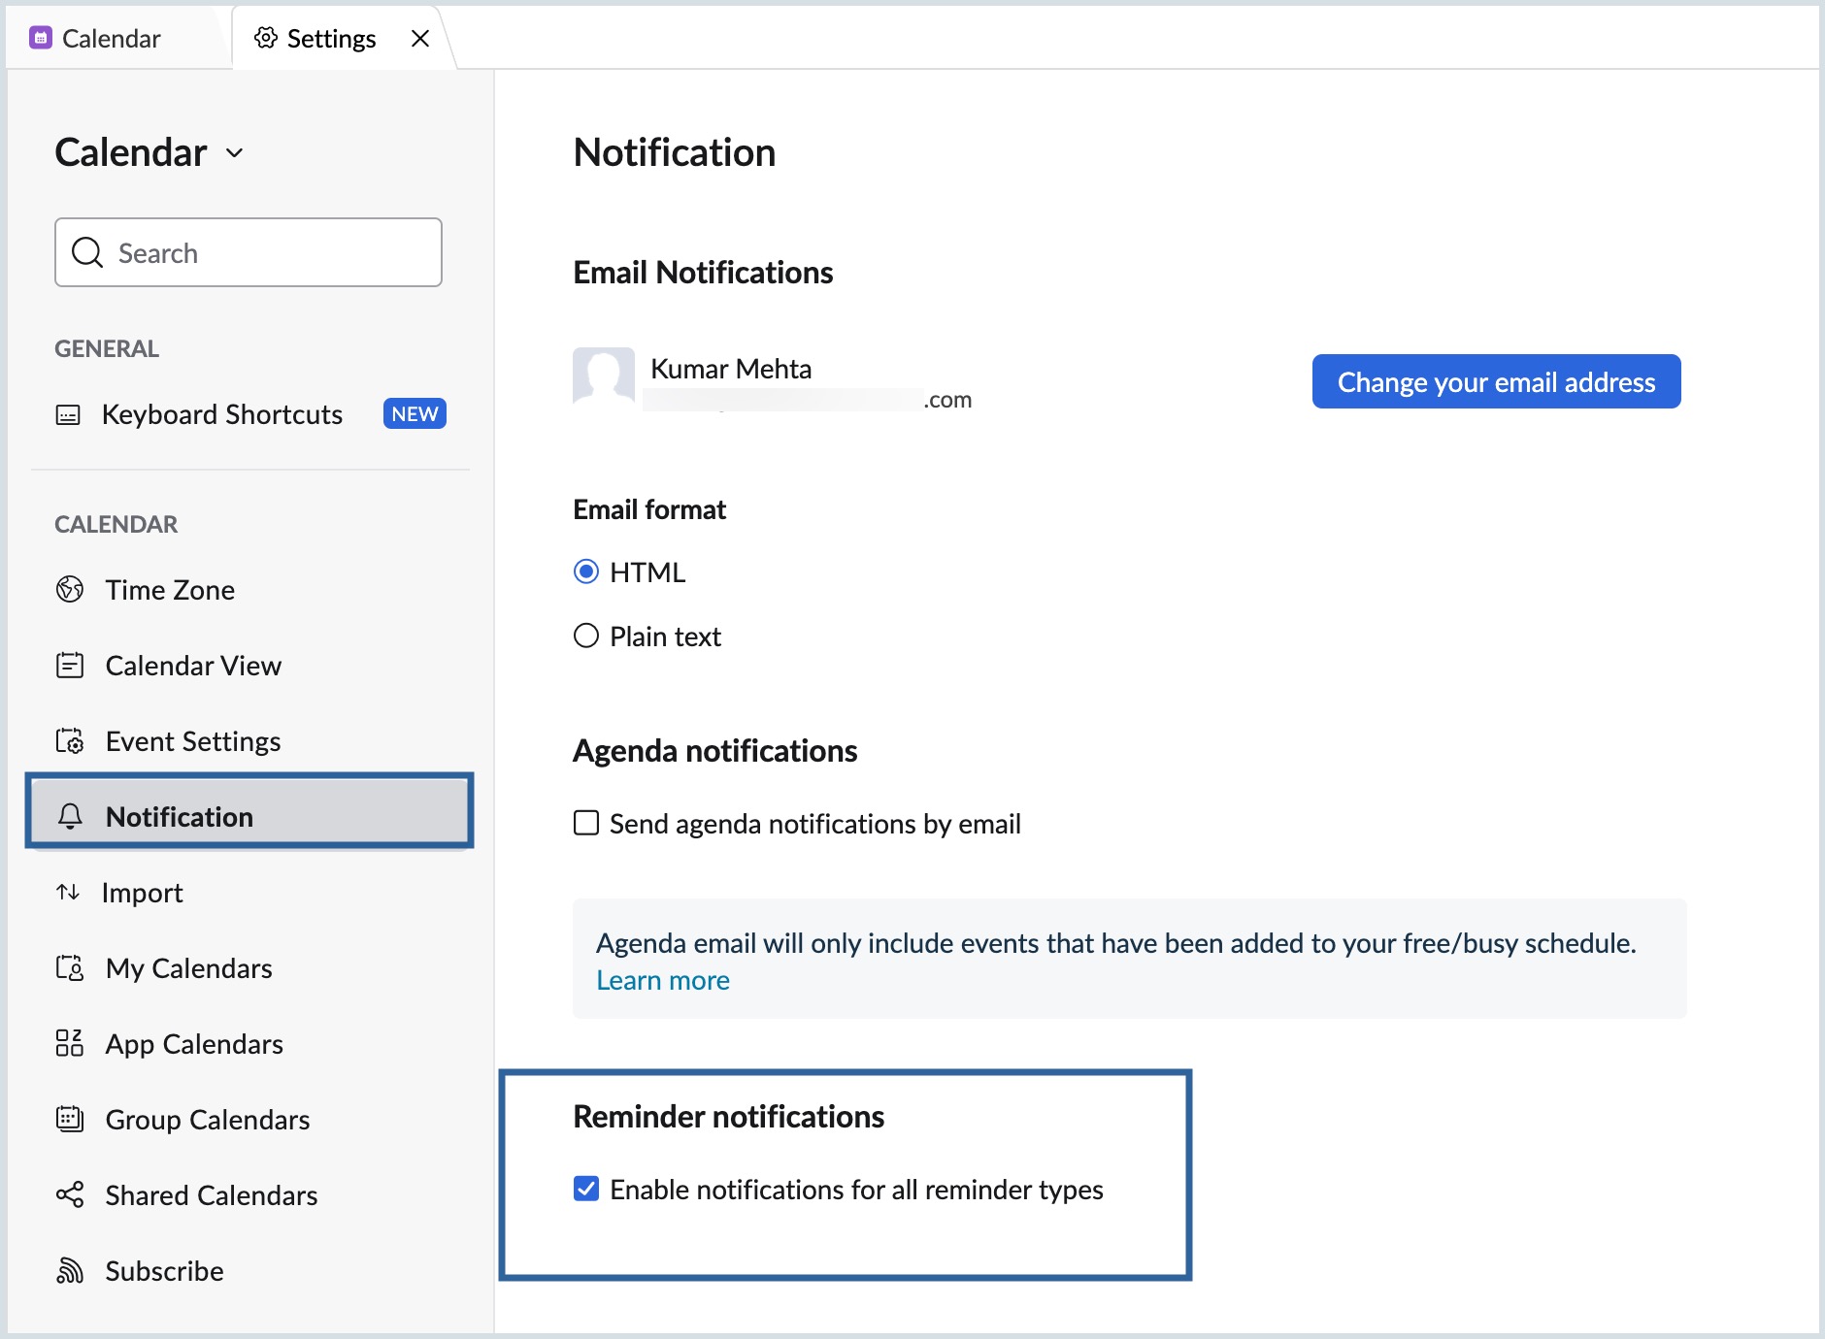
Task: Expand the Calendar heading dropdown
Action: click(235, 153)
